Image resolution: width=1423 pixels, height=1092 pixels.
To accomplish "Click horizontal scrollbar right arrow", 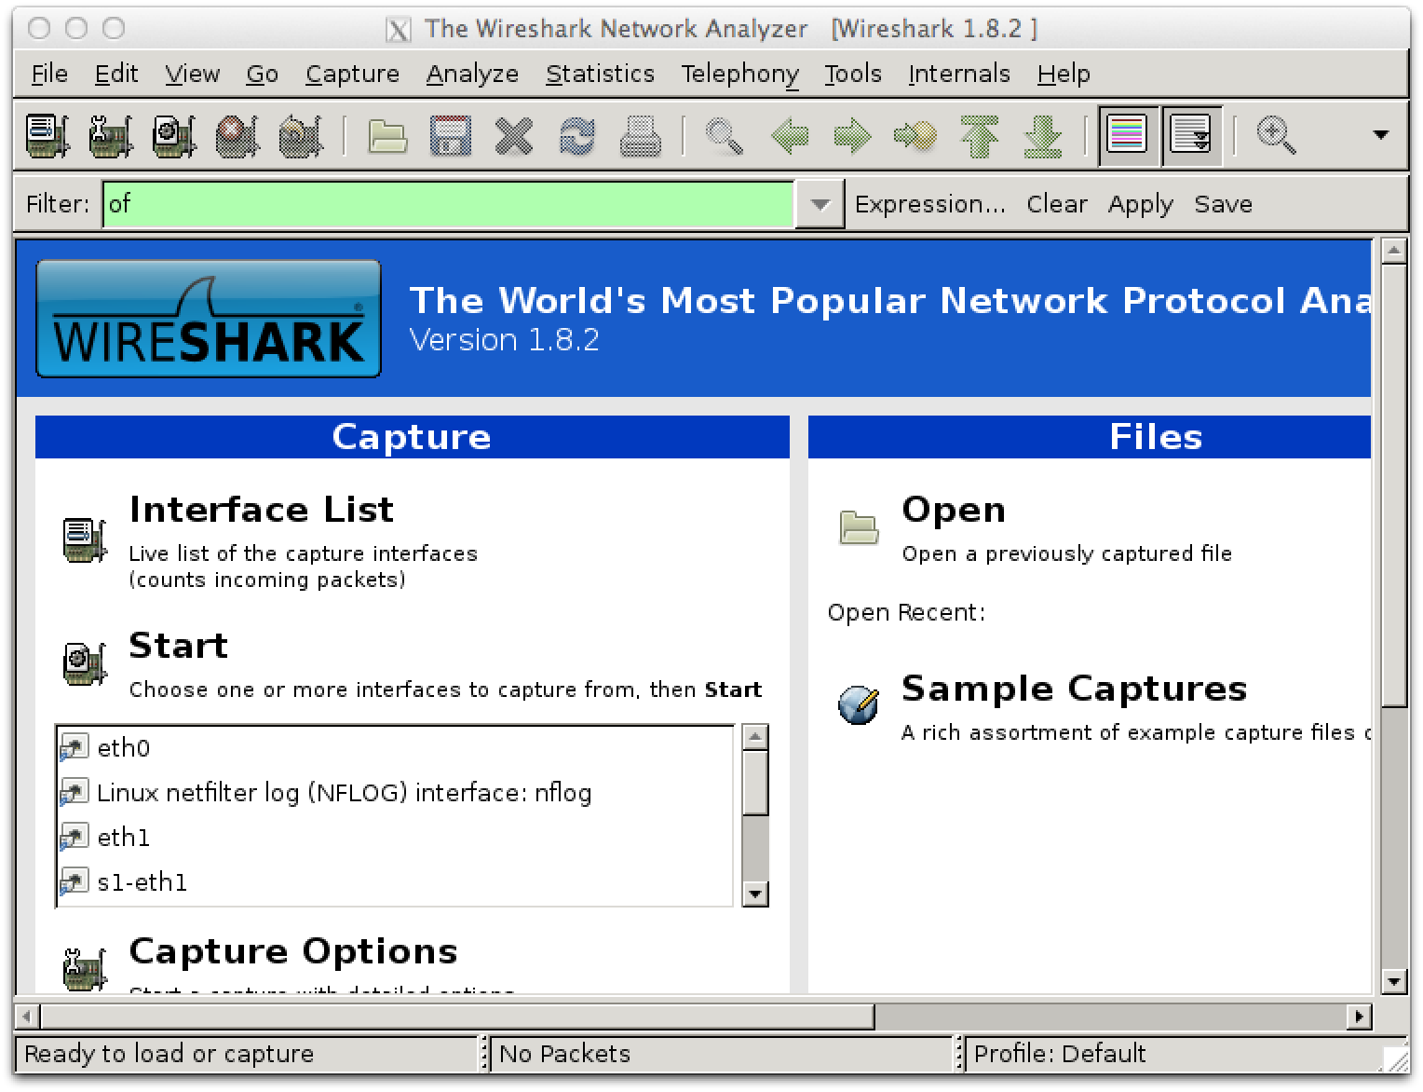I will [1360, 1016].
